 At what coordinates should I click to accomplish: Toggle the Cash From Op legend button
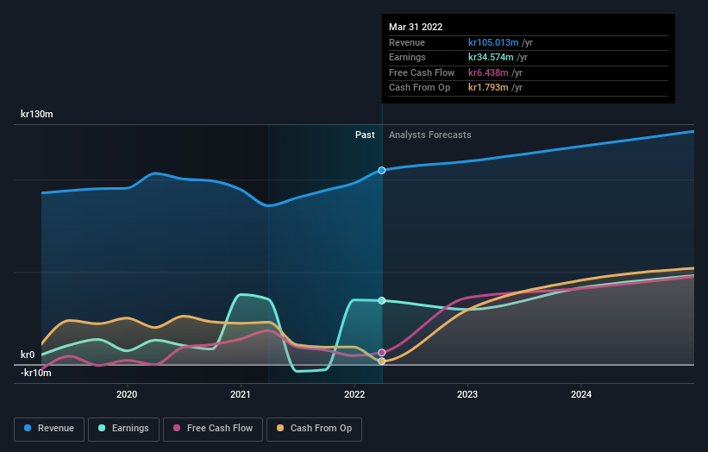tap(314, 429)
